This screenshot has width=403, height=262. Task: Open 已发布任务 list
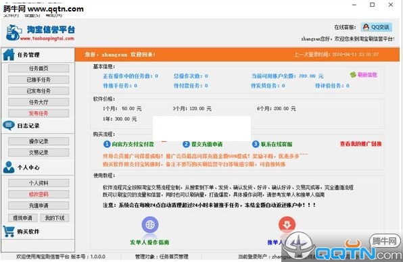(x=39, y=91)
